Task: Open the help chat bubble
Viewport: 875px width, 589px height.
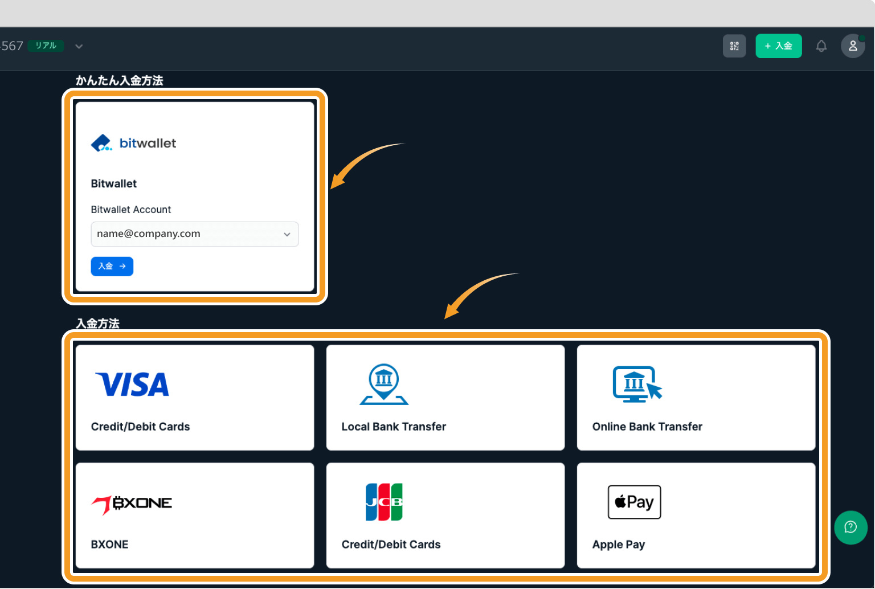Action: point(851,527)
